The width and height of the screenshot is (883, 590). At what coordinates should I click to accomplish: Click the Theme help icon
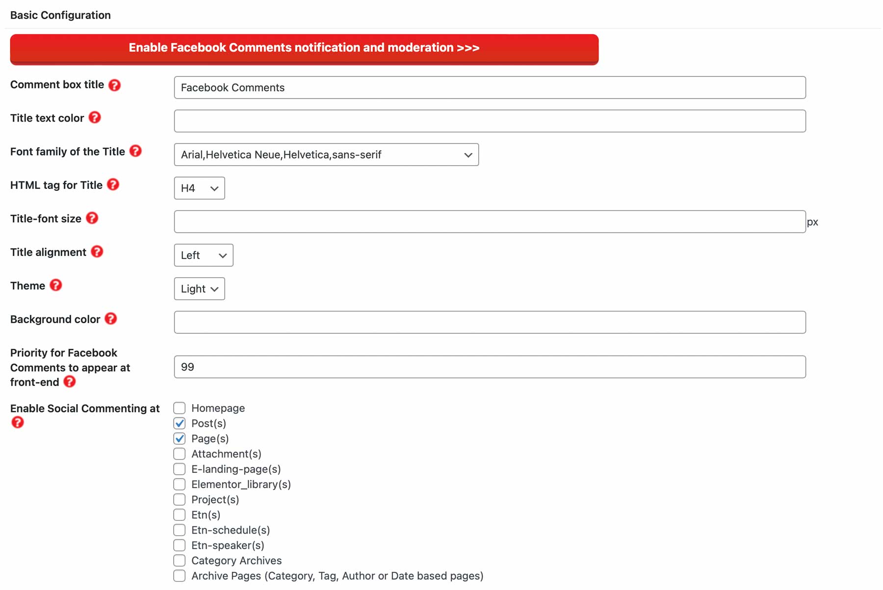tap(55, 285)
